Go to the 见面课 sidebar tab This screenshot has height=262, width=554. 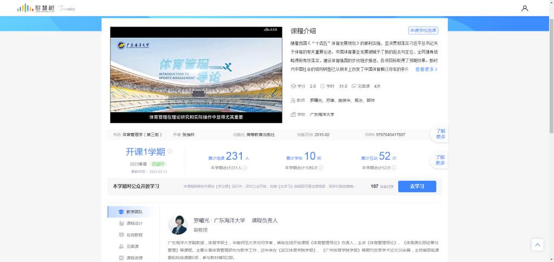[x=133, y=246]
